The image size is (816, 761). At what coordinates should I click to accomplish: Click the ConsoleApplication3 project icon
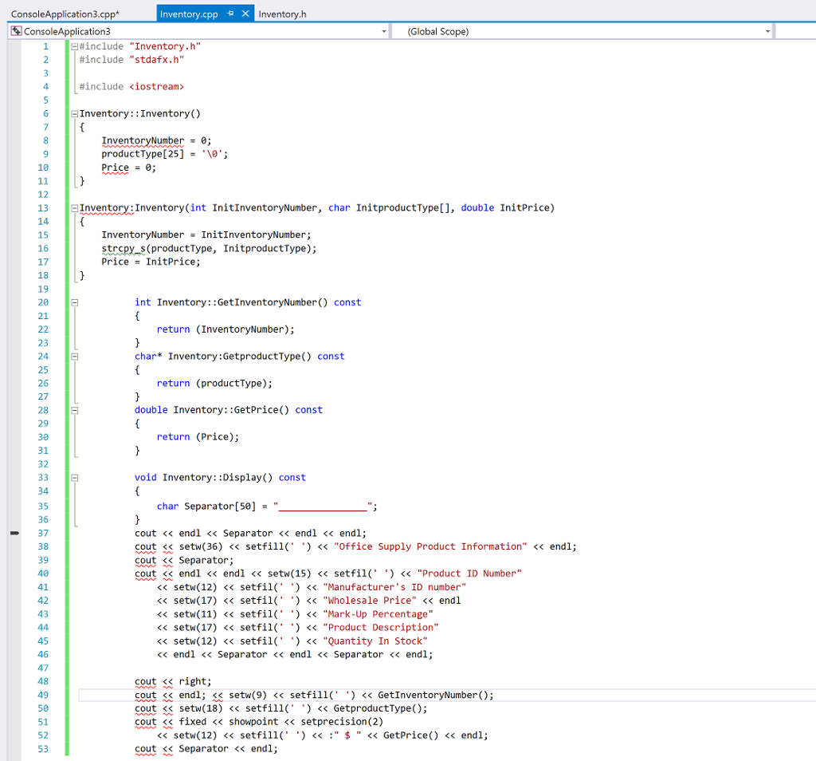[17, 31]
